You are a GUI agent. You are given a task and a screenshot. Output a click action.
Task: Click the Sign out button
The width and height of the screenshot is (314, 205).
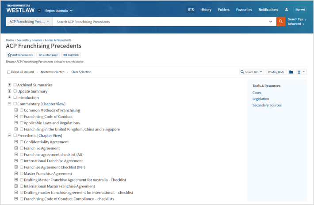coord(300,9)
